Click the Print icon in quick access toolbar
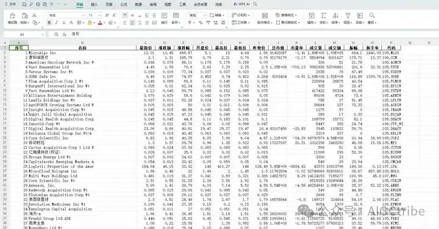 [38, 4]
